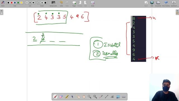This screenshot has height=101, width=179.
Task: Click the Zoom out magnifier
Action: 95,97
